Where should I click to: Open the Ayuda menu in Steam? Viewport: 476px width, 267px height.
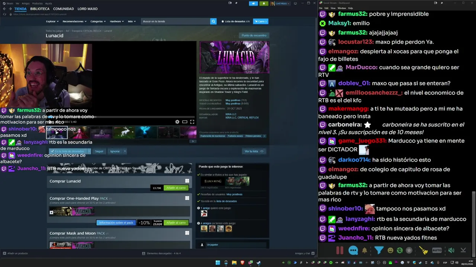pos(48,3)
